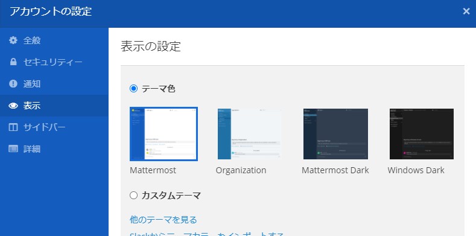This screenshot has width=476, height=236.
Task: Open the サイドバー settings tab
Action: (54, 127)
